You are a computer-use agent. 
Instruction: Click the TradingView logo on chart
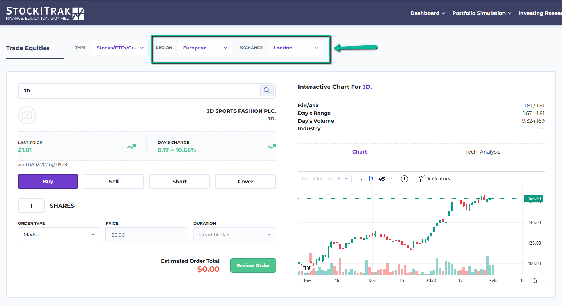pos(307,267)
